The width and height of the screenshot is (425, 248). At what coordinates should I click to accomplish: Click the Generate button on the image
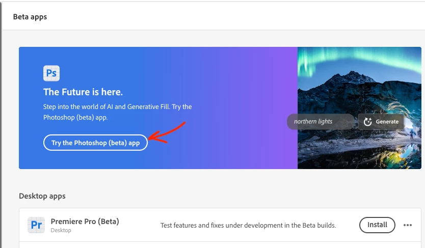coord(381,122)
